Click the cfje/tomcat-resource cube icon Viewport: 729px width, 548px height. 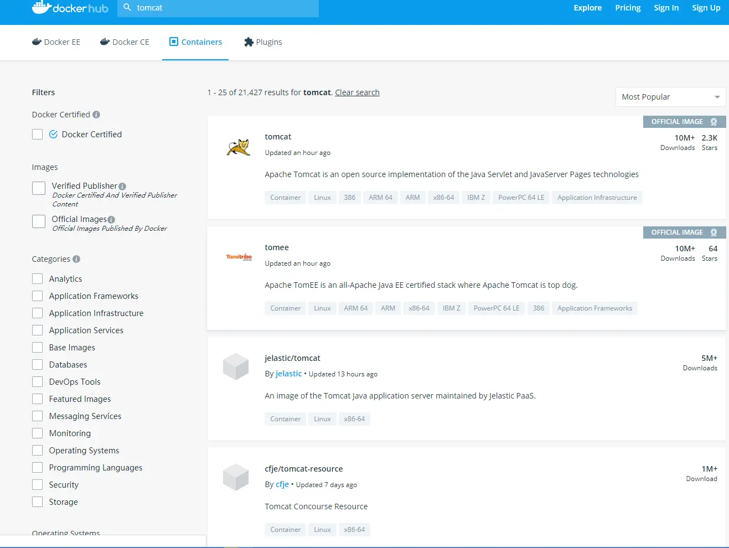[x=236, y=477]
